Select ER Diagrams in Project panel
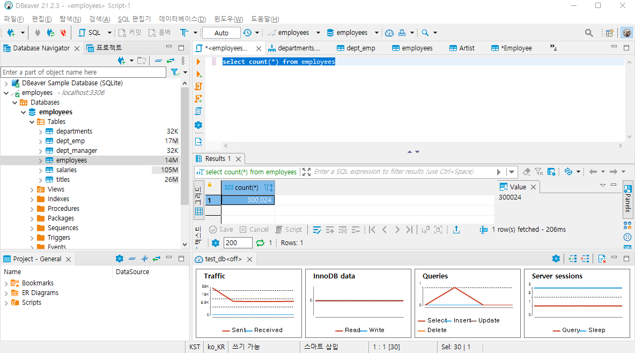 [40, 293]
